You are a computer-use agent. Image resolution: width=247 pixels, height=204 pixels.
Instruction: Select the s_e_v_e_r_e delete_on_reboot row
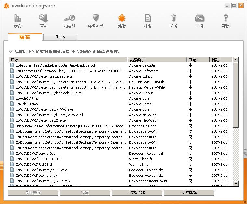click(x=121, y=82)
